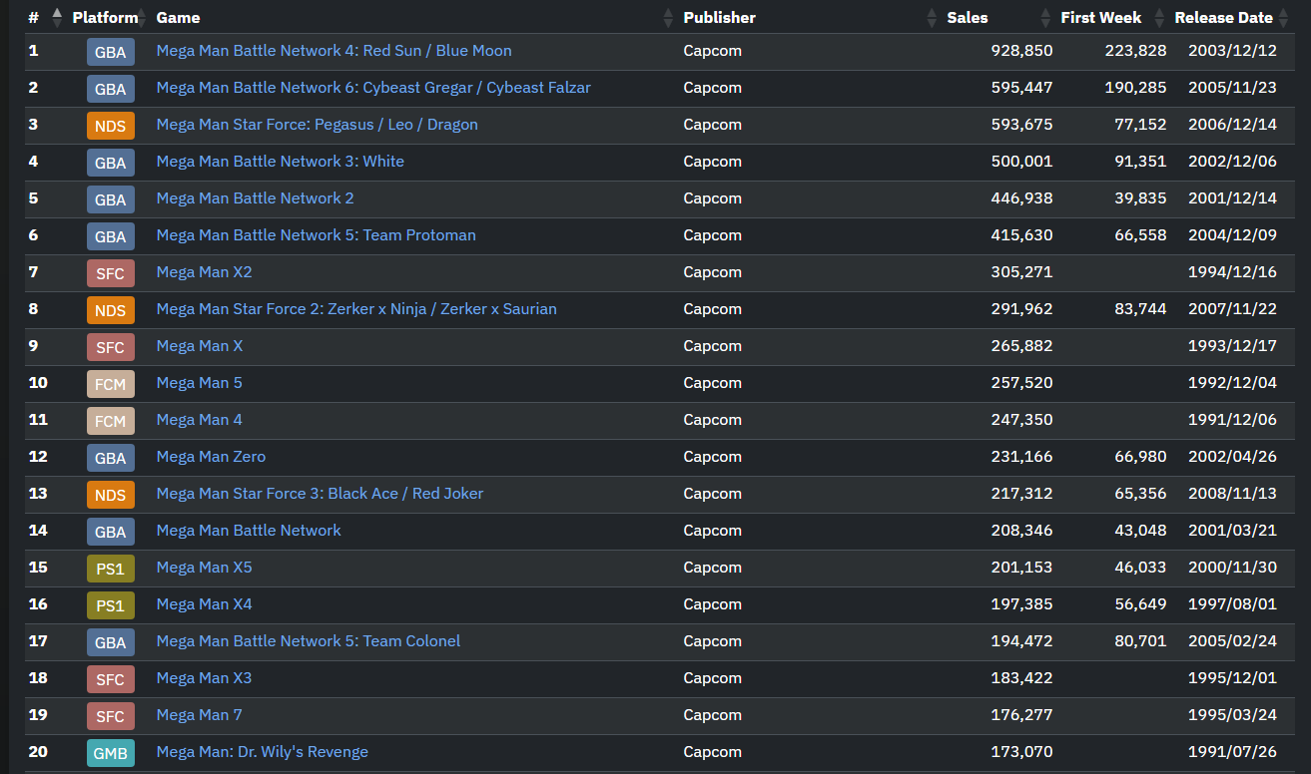The height and width of the screenshot is (774, 1311).
Task: Click the sort arrows beside the Platform header
Action: (x=141, y=17)
